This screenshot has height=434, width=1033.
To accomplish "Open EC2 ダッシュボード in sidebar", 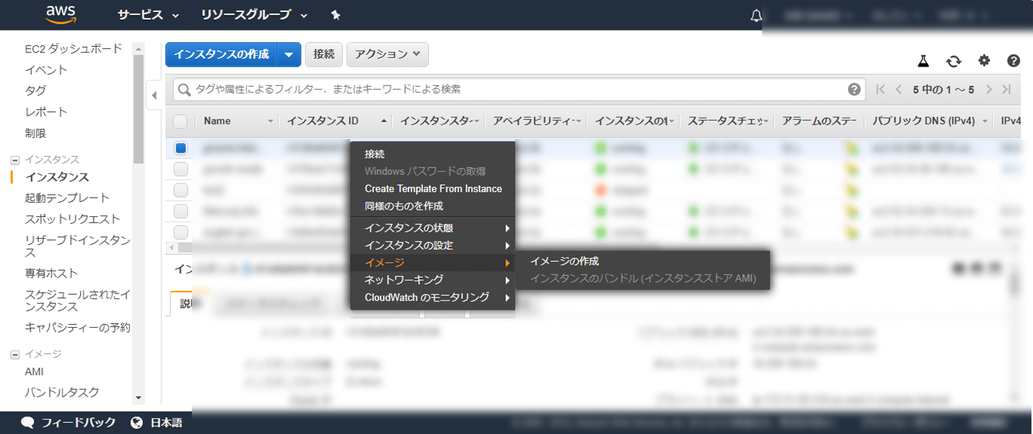I will coord(73,49).
